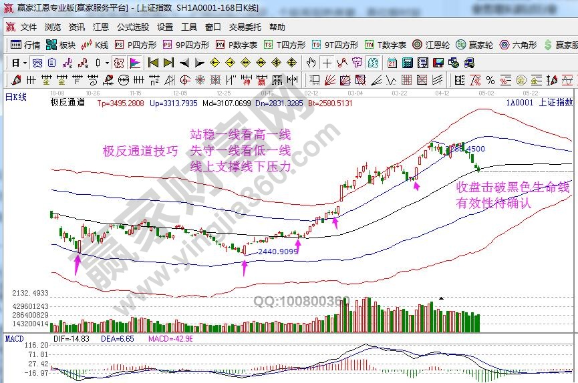Viewport: 578px width, 383px height.
Task: Open the 江恩 menu
Action: point(101,27)
